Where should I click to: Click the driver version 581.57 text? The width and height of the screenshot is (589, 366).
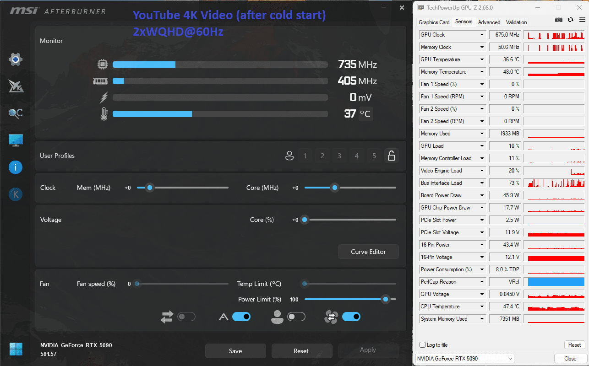coord(49,354)
